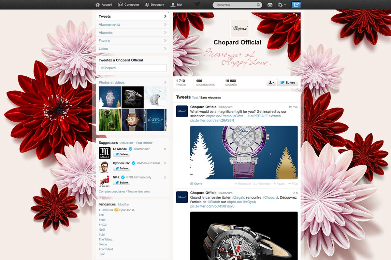Viewport: 391px width, 260px height.
Task: Click Trouver des amis link
Action: tap(138, 191)
